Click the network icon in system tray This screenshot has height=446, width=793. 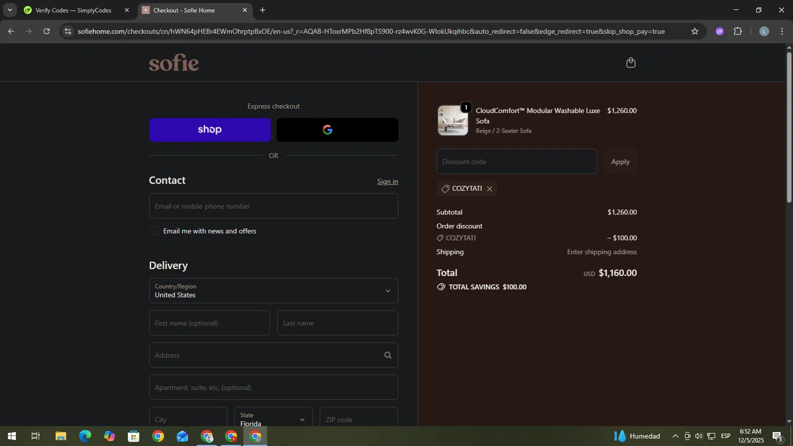[x=712, y=436]
